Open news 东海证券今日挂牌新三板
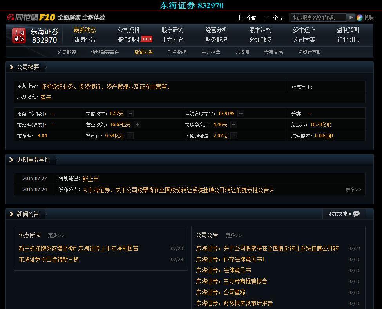 pyautogui.click(x=49, y=259)
